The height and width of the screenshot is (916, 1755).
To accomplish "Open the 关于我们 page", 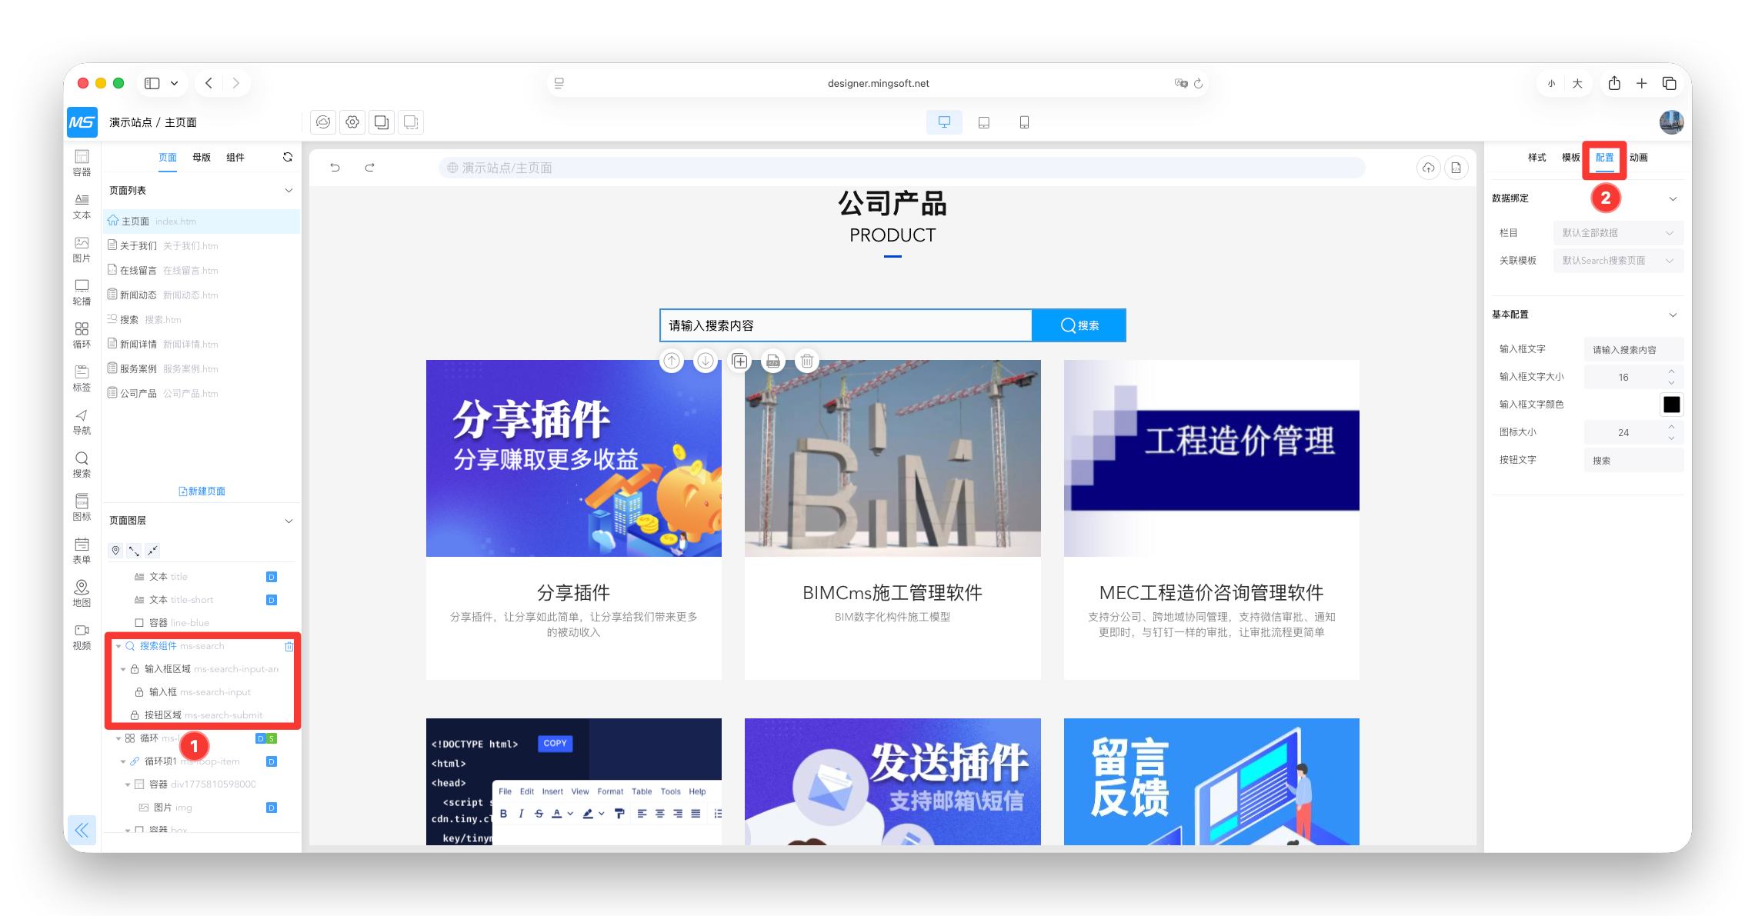I will pos(202,246).
